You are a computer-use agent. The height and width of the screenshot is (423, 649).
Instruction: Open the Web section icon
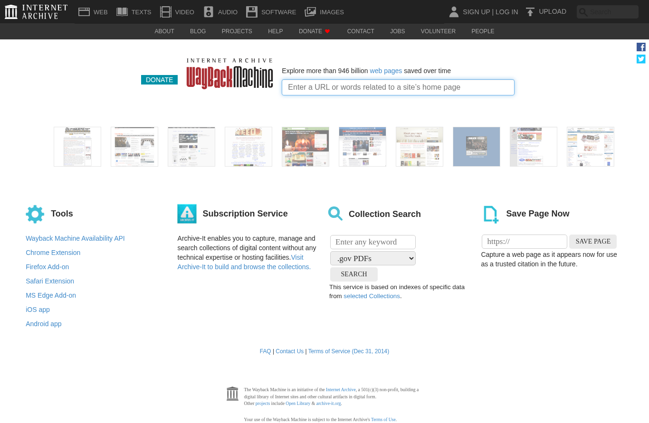pos(84,12)
